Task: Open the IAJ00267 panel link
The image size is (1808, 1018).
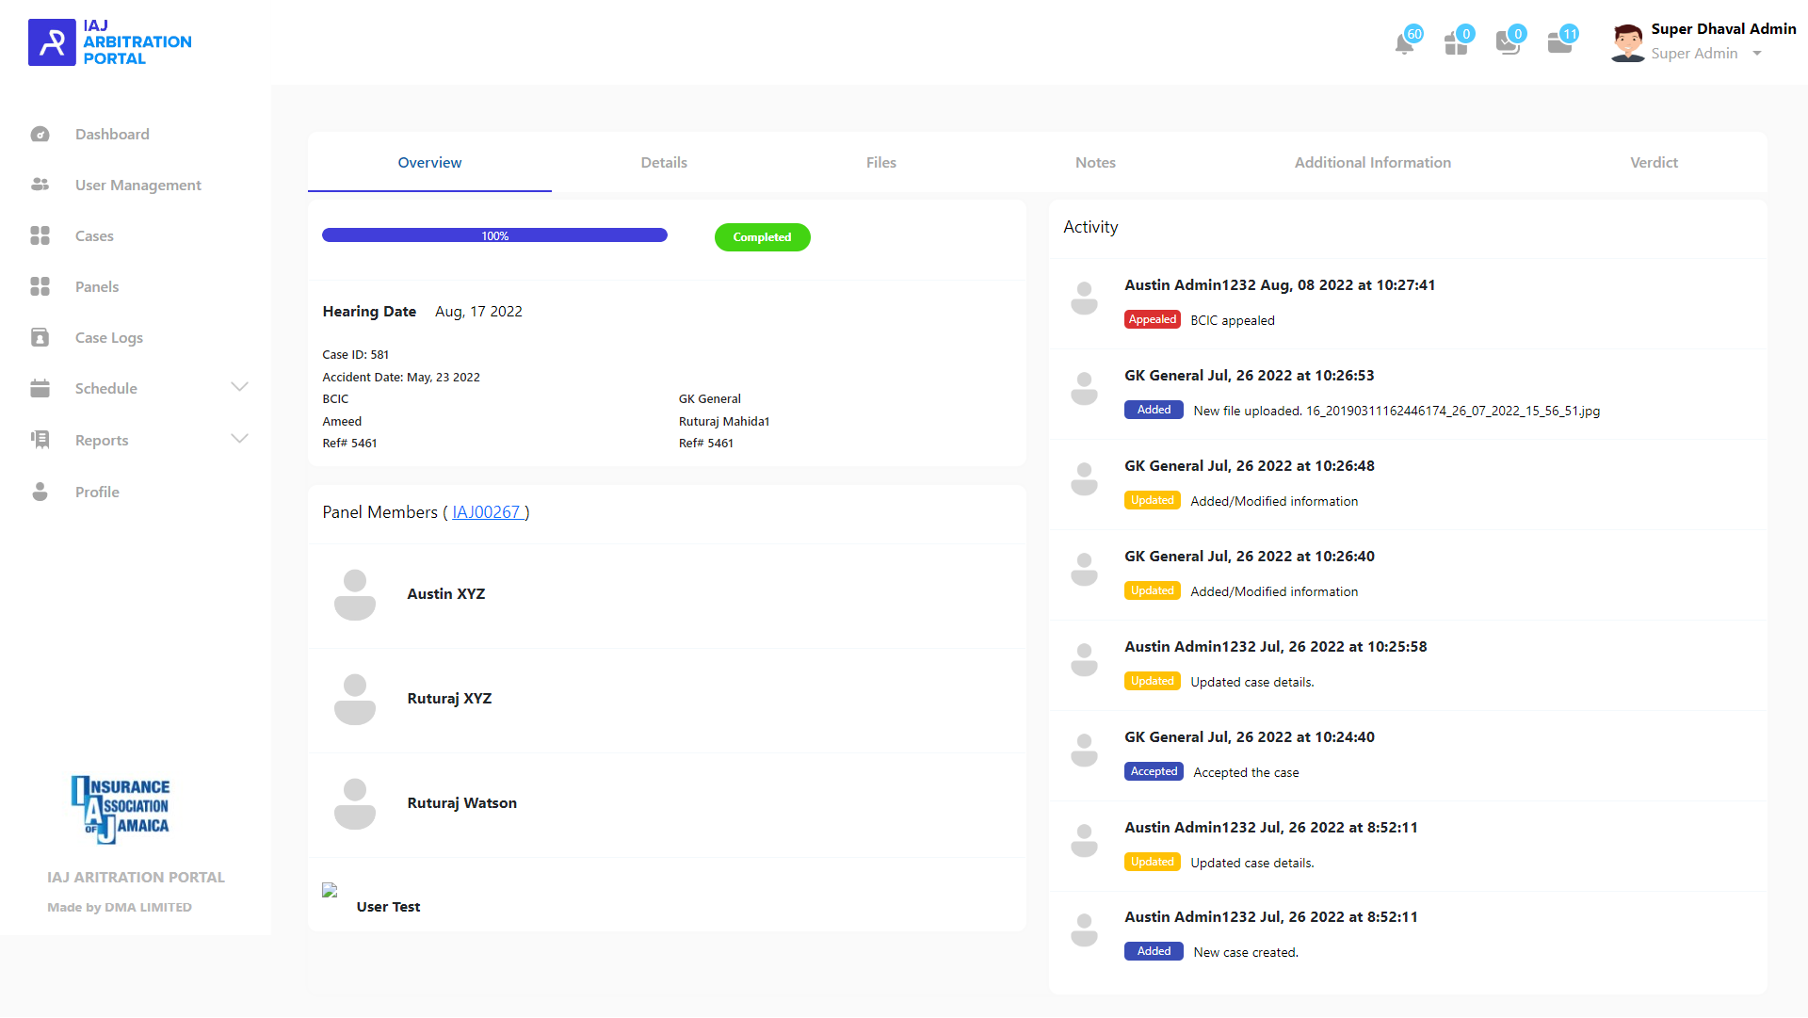Action: (486, 512)
